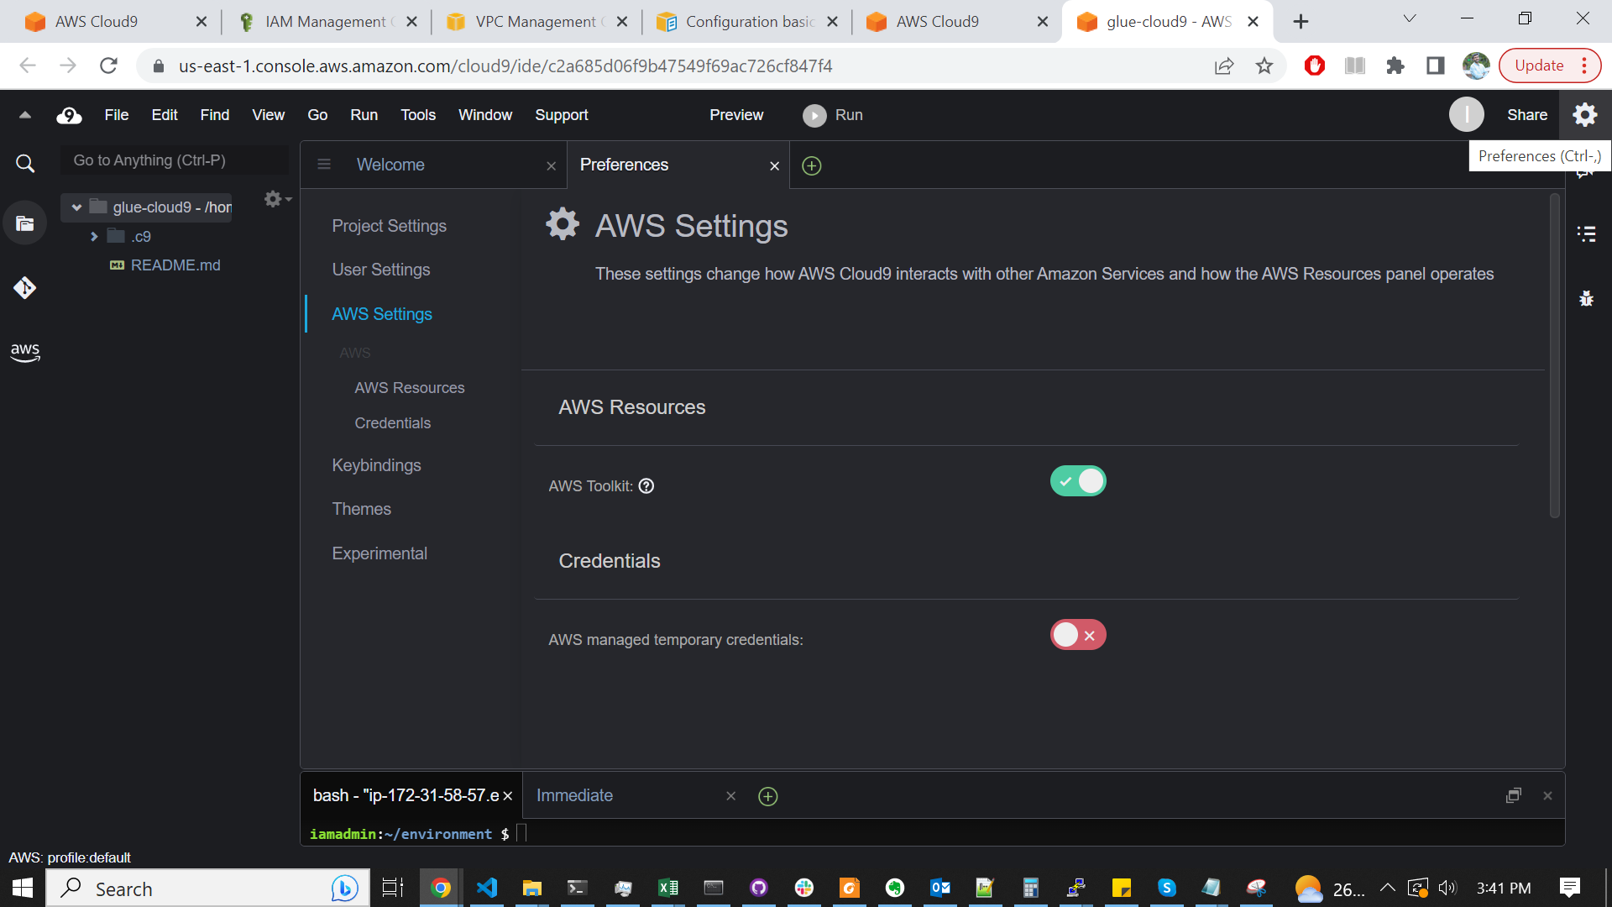Select Project Settings in preferences
Image resolution: width=1612 pixels, height=907 pixels.
tap(389, 226)
